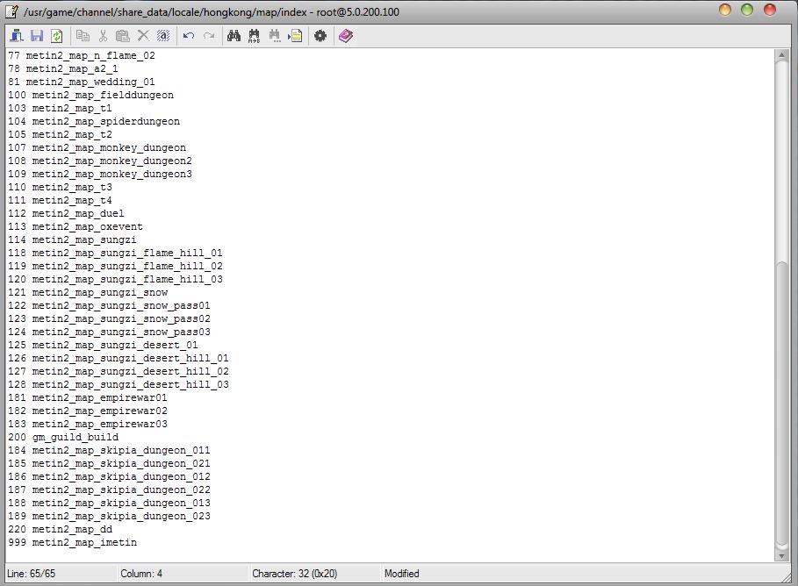Click line '183 metin2_map_empirewar03'

click(88, 425)
